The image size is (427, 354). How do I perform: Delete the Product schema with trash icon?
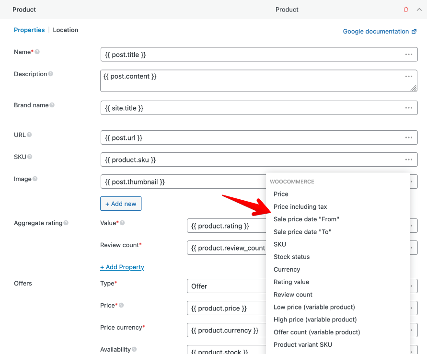point(406,10)
